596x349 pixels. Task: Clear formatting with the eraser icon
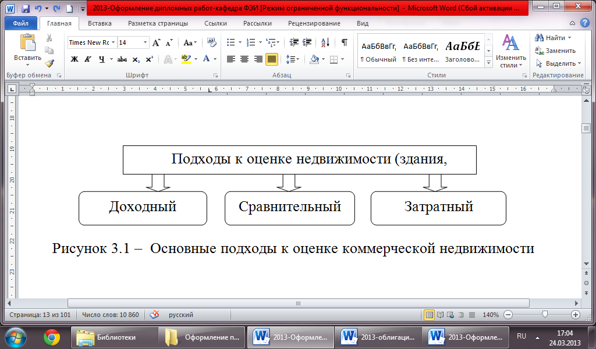click(211, 42)
